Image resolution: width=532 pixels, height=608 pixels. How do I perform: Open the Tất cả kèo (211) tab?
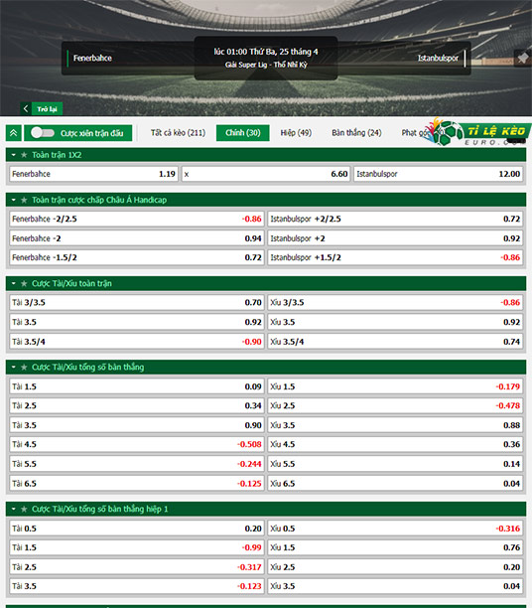178,132
